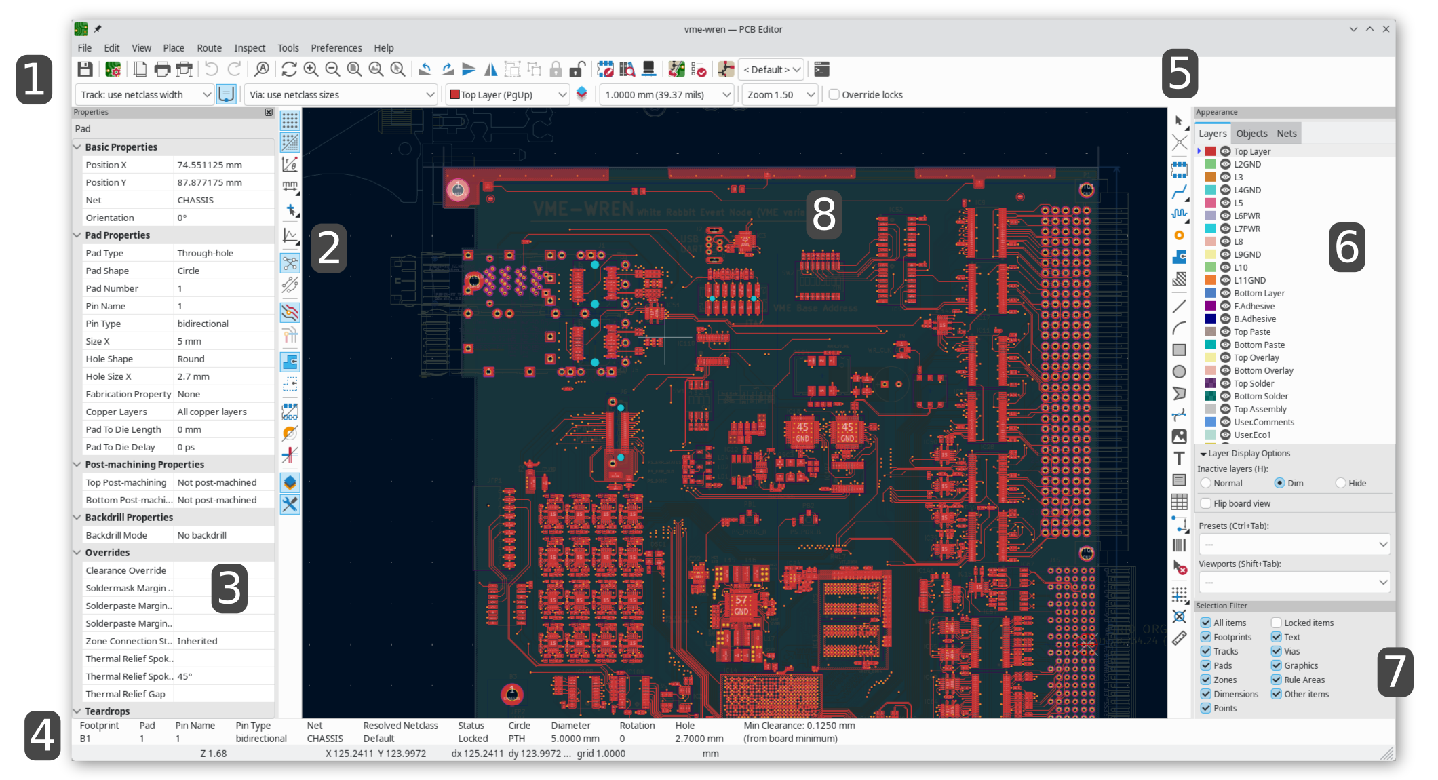
Task: Hide the Top Layer with its eye toggle
Action: coord(1225,151)
